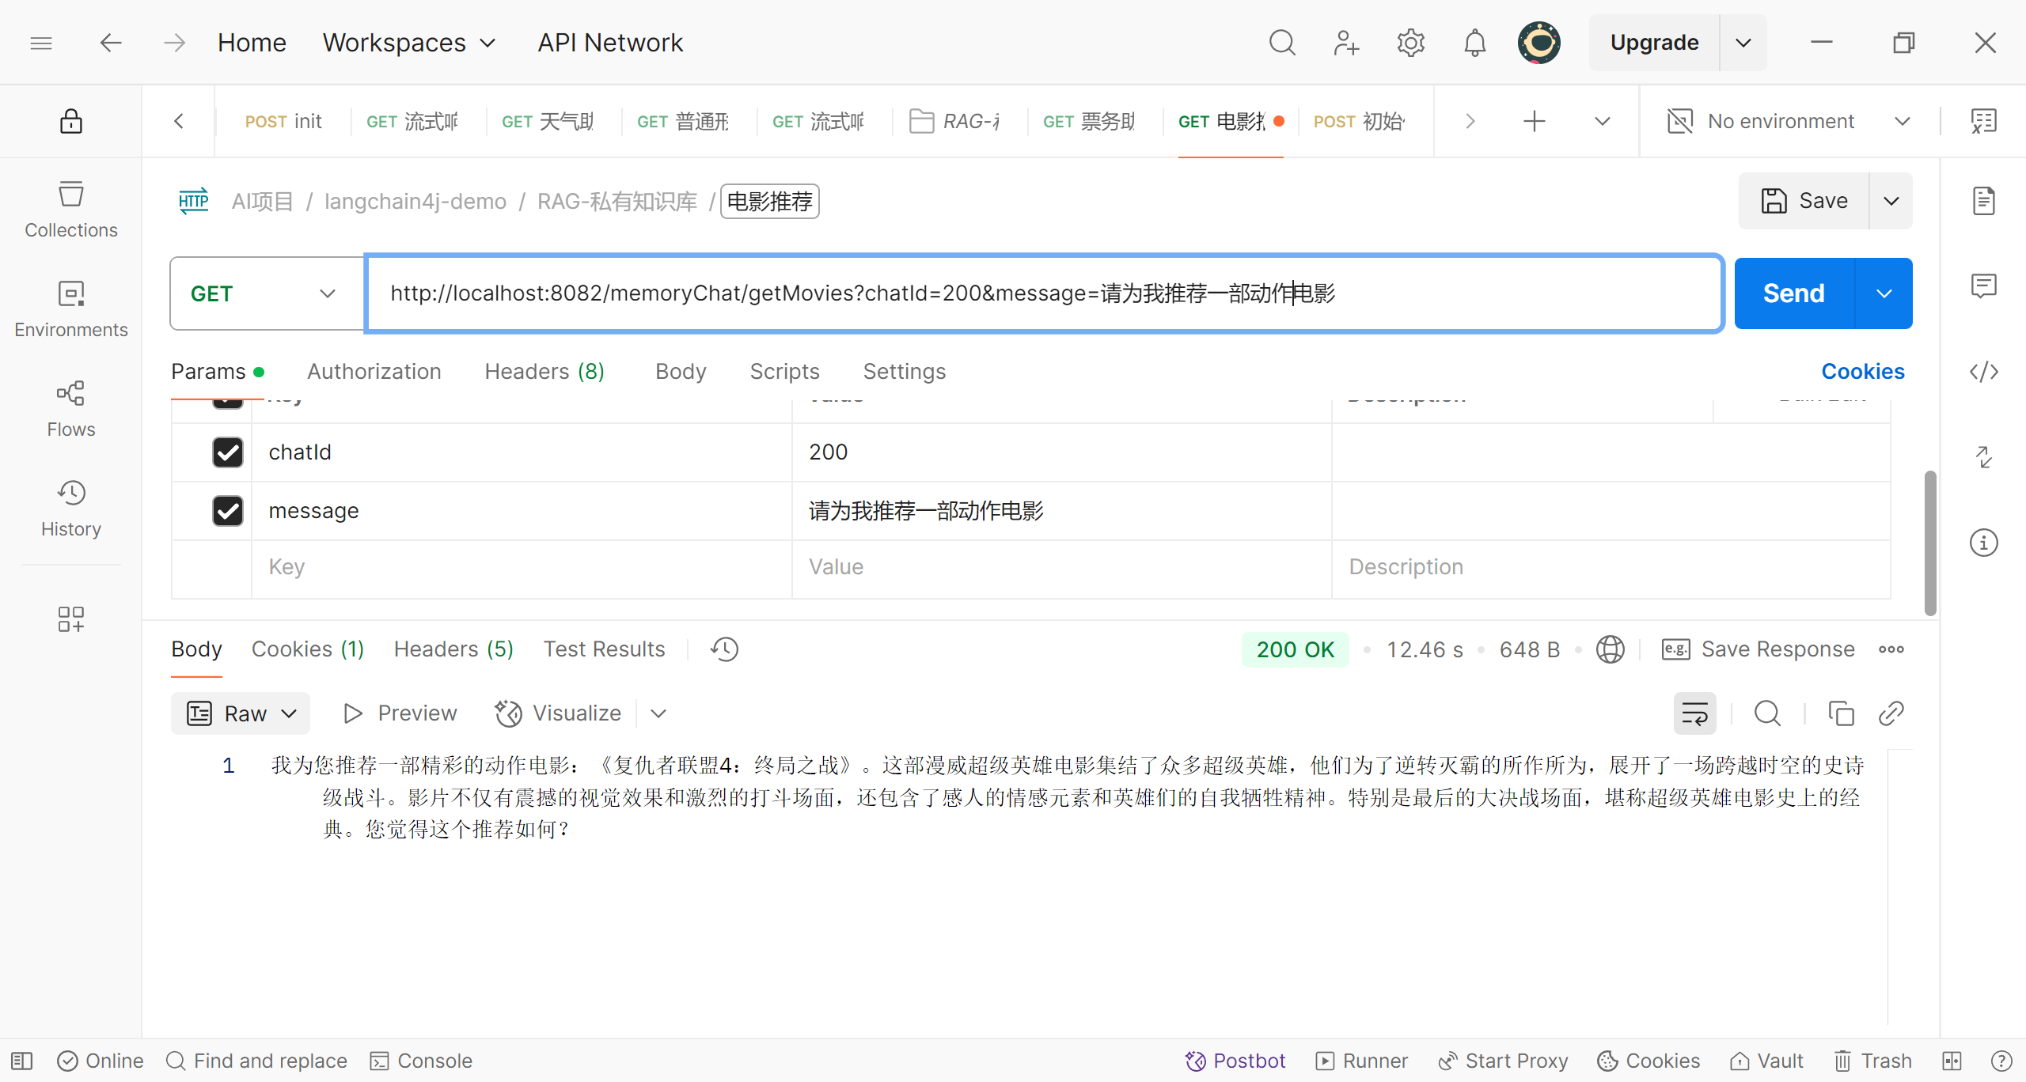
Task: Switch to the Headers (8) request tab
Action: [544, 372]
